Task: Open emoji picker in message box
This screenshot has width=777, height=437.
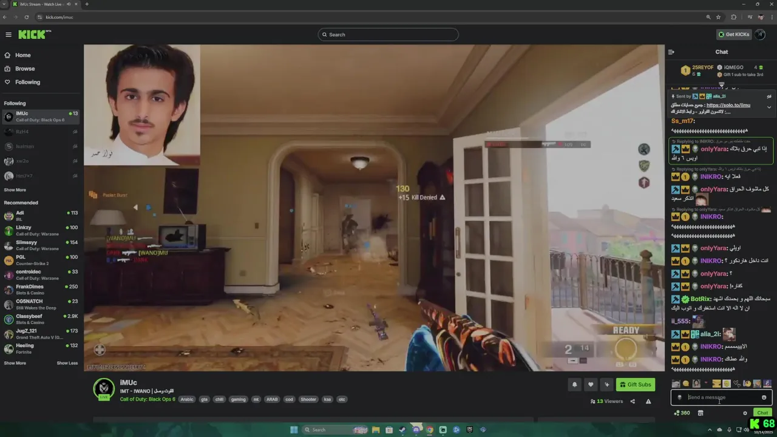Action: [764, 398]
